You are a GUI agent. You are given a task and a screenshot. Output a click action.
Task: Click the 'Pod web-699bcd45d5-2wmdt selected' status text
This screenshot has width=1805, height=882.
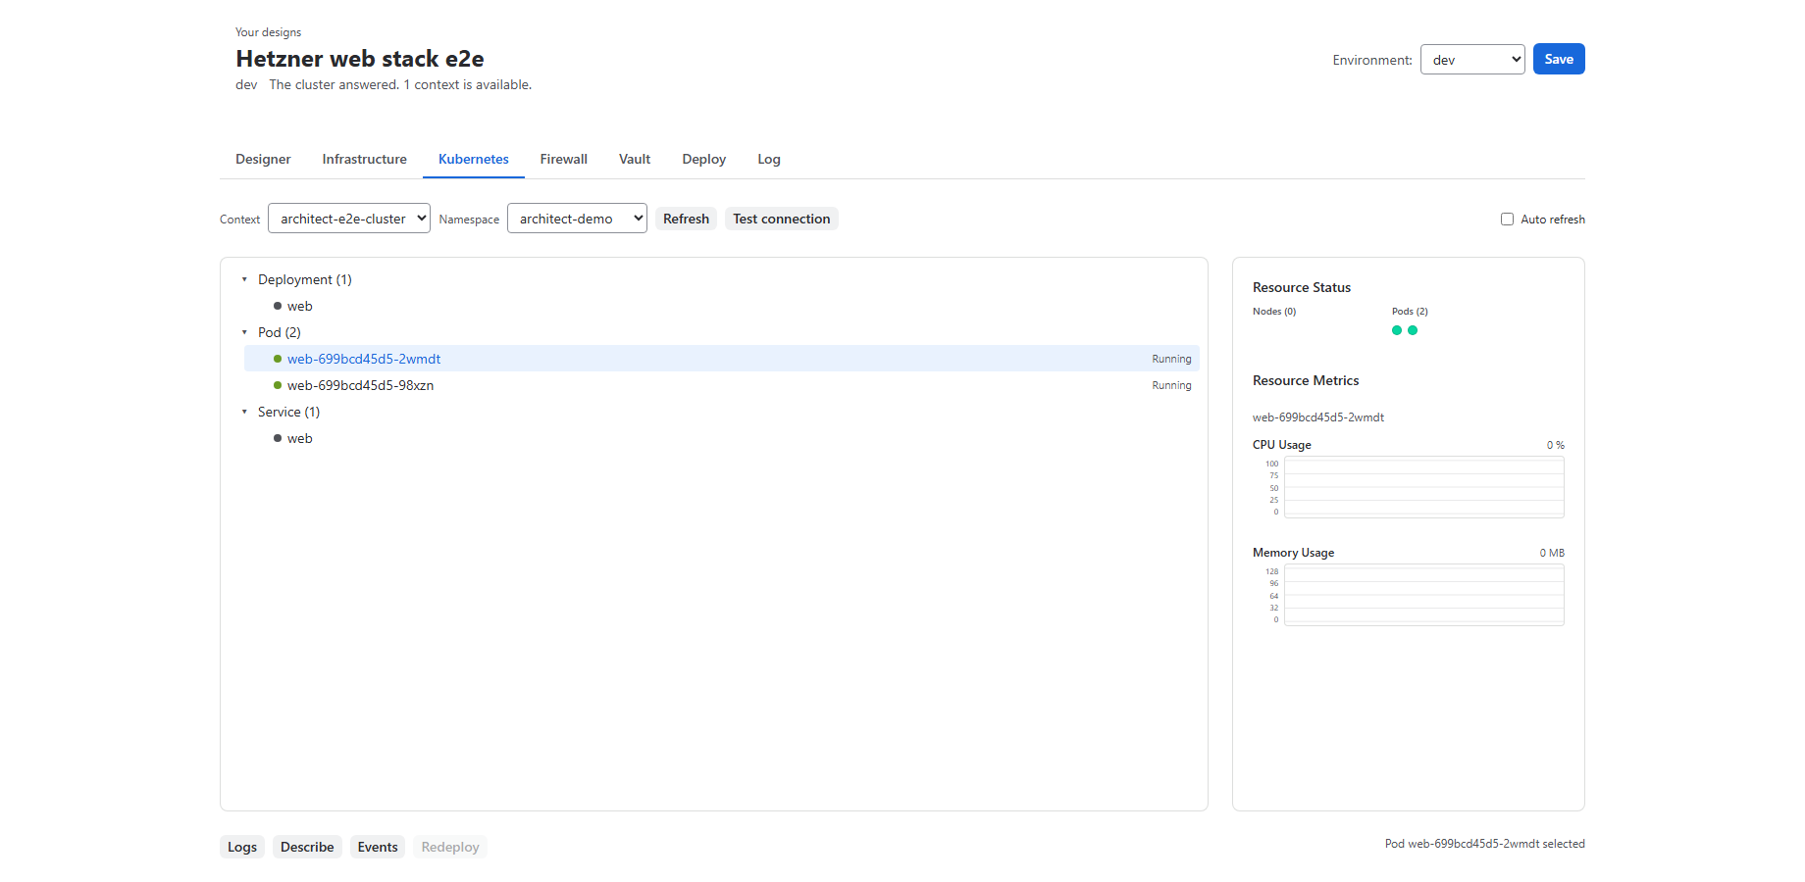coord(1485,844)
